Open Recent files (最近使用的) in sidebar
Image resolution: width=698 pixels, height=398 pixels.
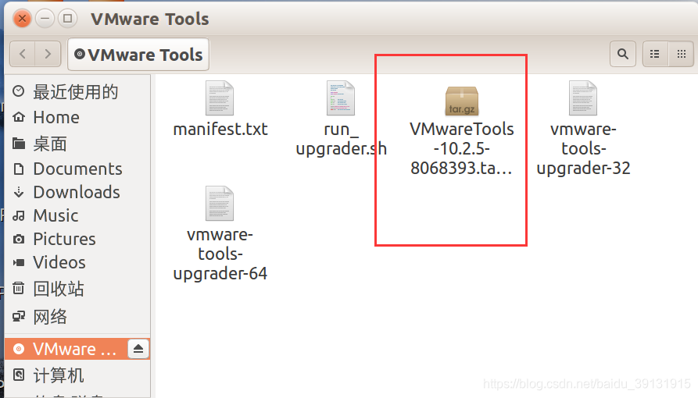77,91
